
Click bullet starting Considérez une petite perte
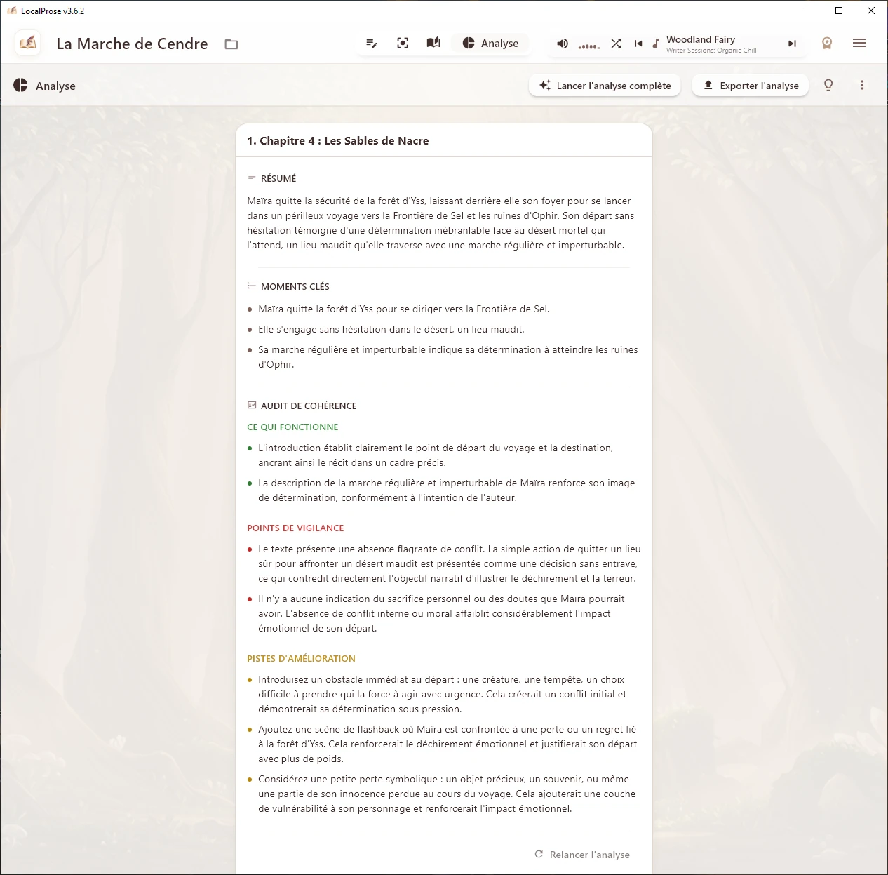(447, 794)
